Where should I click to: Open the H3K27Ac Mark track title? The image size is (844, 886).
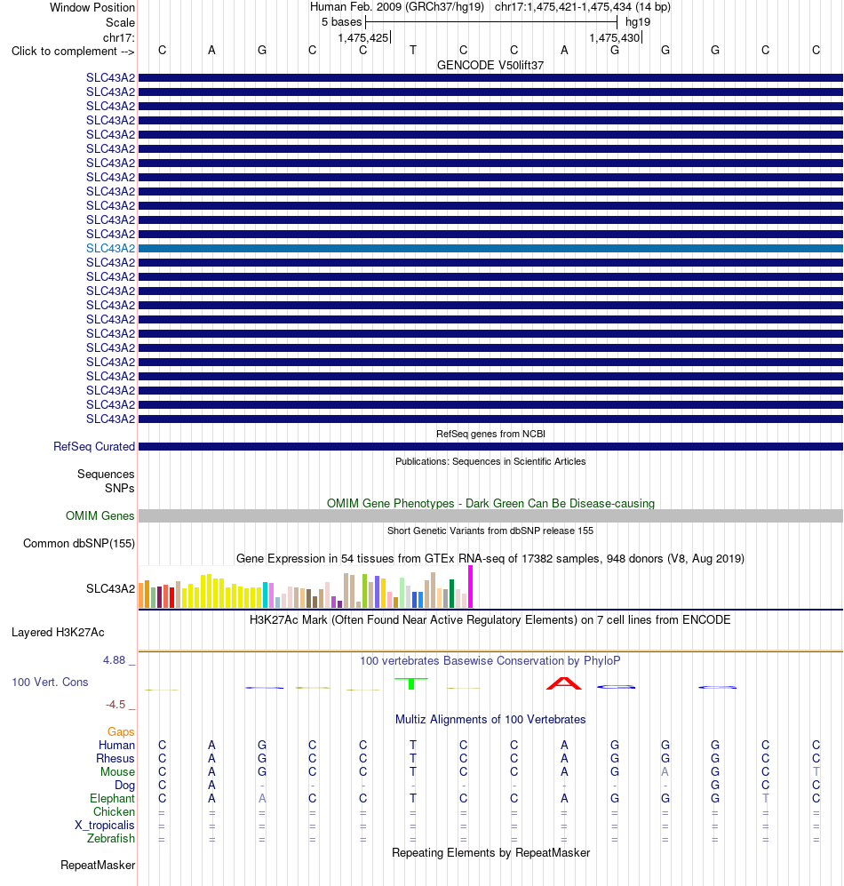coord(490,620)
